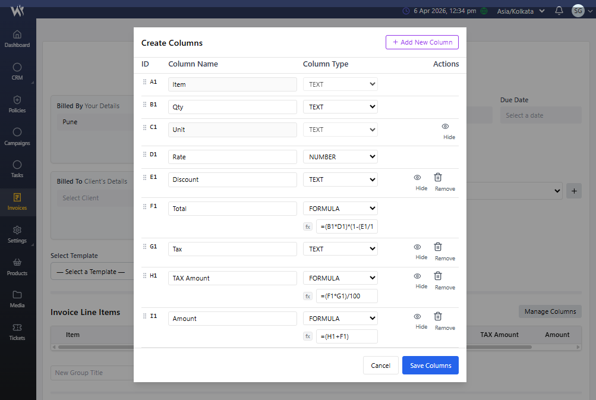Change Rate column type from NUMBER

(x=340, y=157)
